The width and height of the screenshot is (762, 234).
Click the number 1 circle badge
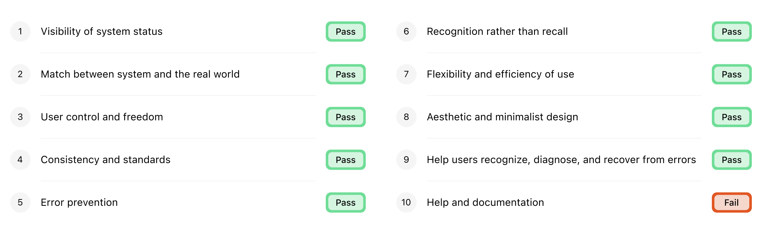pos(20,32)
